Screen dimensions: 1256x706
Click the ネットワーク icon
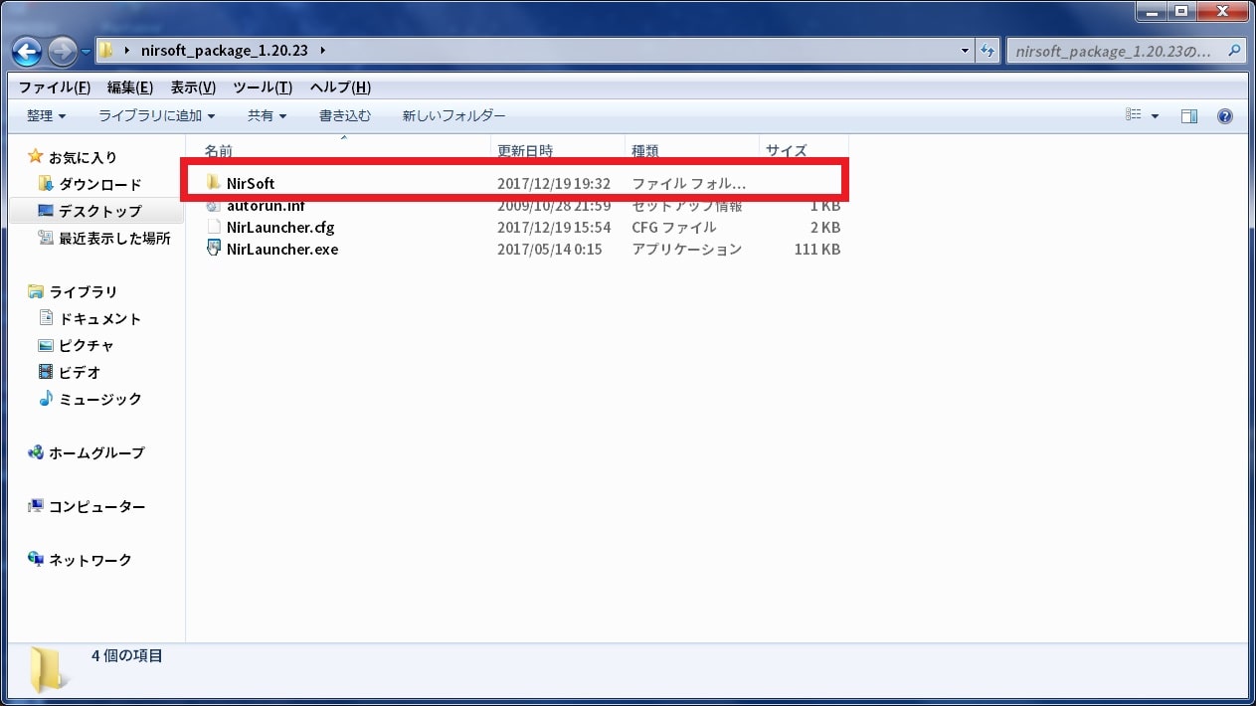(x=36, y=559)
